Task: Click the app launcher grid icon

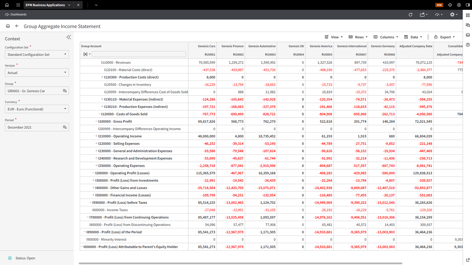Action: [18, 5]
